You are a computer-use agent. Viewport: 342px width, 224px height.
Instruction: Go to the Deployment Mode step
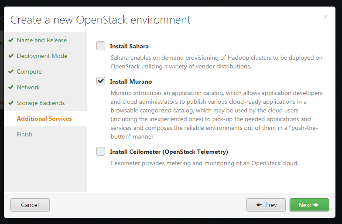tap(42, 56)
